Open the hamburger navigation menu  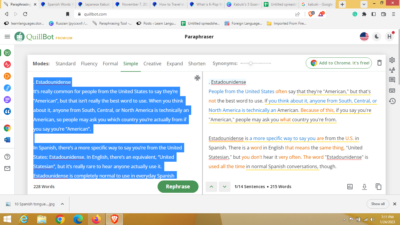[x=7, y=37]
